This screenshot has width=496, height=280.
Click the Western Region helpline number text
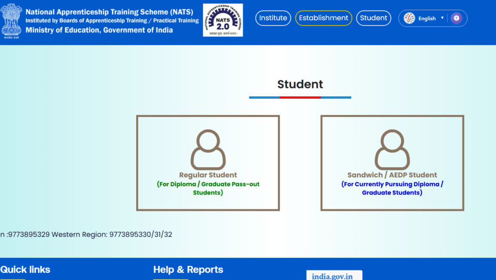tap(112, 235)
